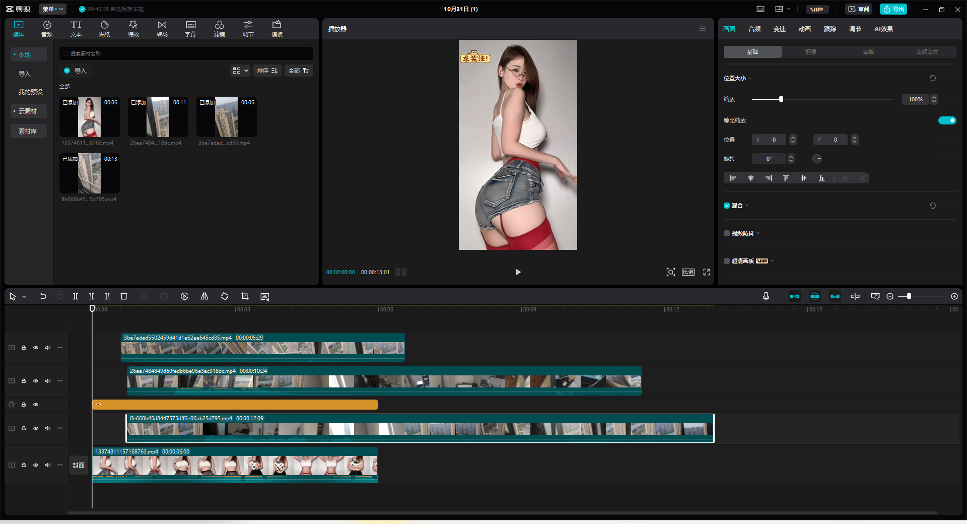Reset 位置大小 settings with reset arrow
967x524 pixels.
(x=933, y=78)
